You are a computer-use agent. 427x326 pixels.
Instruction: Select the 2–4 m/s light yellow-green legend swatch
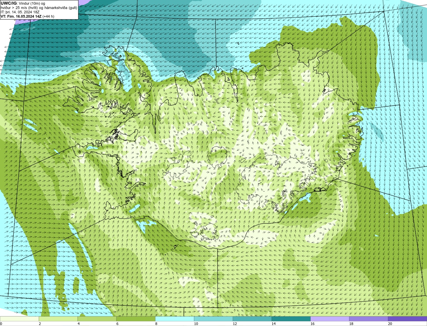pos(58,319)
